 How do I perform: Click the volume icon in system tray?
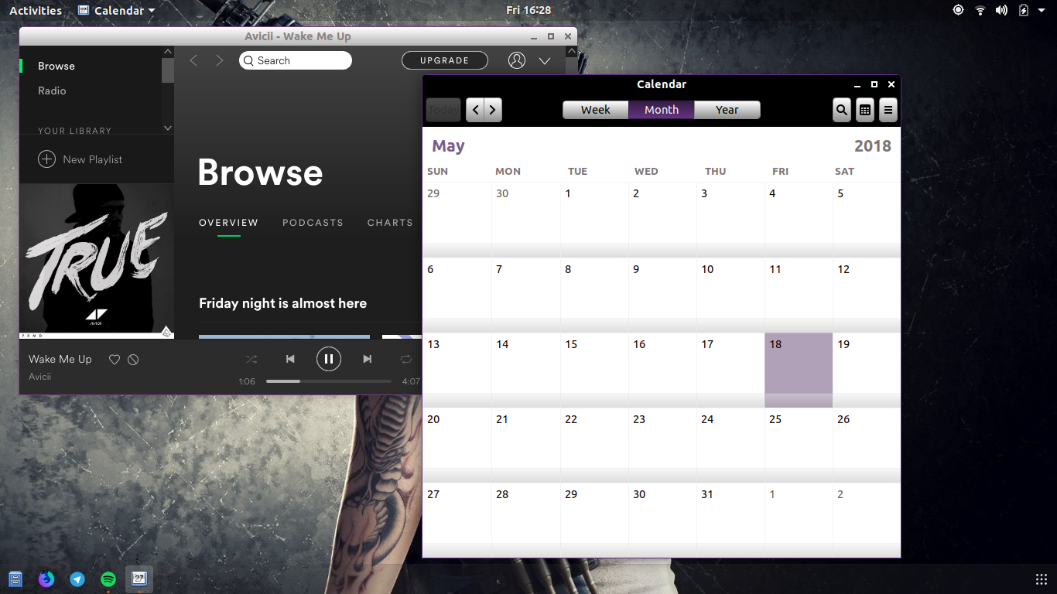pyautogui.click(x=1001, y=10)
